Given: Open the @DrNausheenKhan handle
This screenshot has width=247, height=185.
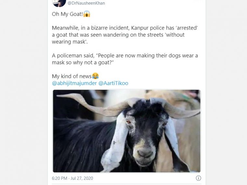Looking at the screenshot, I should tap(86, 3).
